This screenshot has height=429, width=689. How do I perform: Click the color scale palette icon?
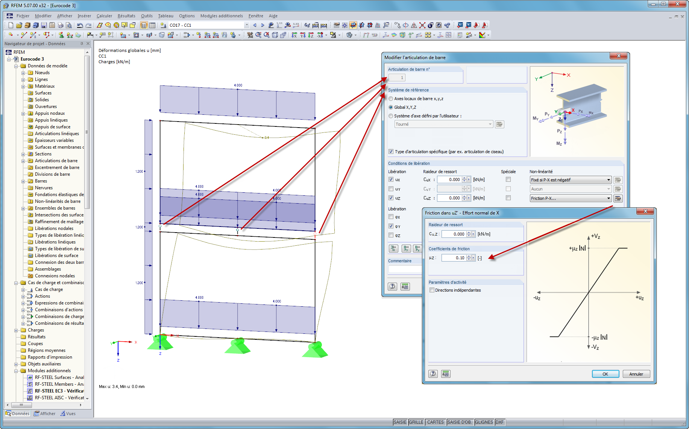coord(482,35)
